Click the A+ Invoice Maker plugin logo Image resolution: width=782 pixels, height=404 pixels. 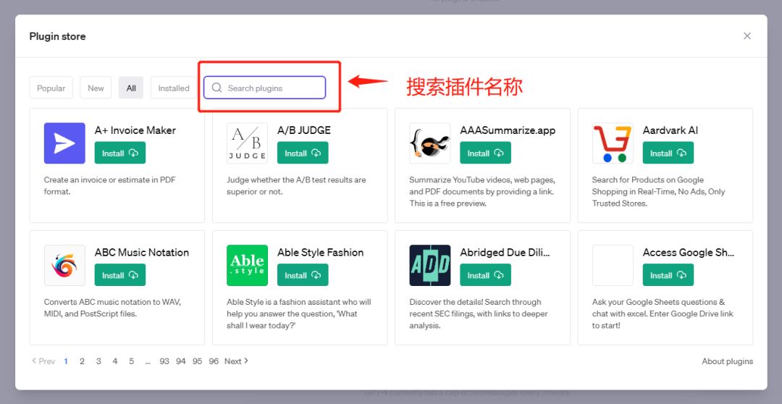point(64,143)
